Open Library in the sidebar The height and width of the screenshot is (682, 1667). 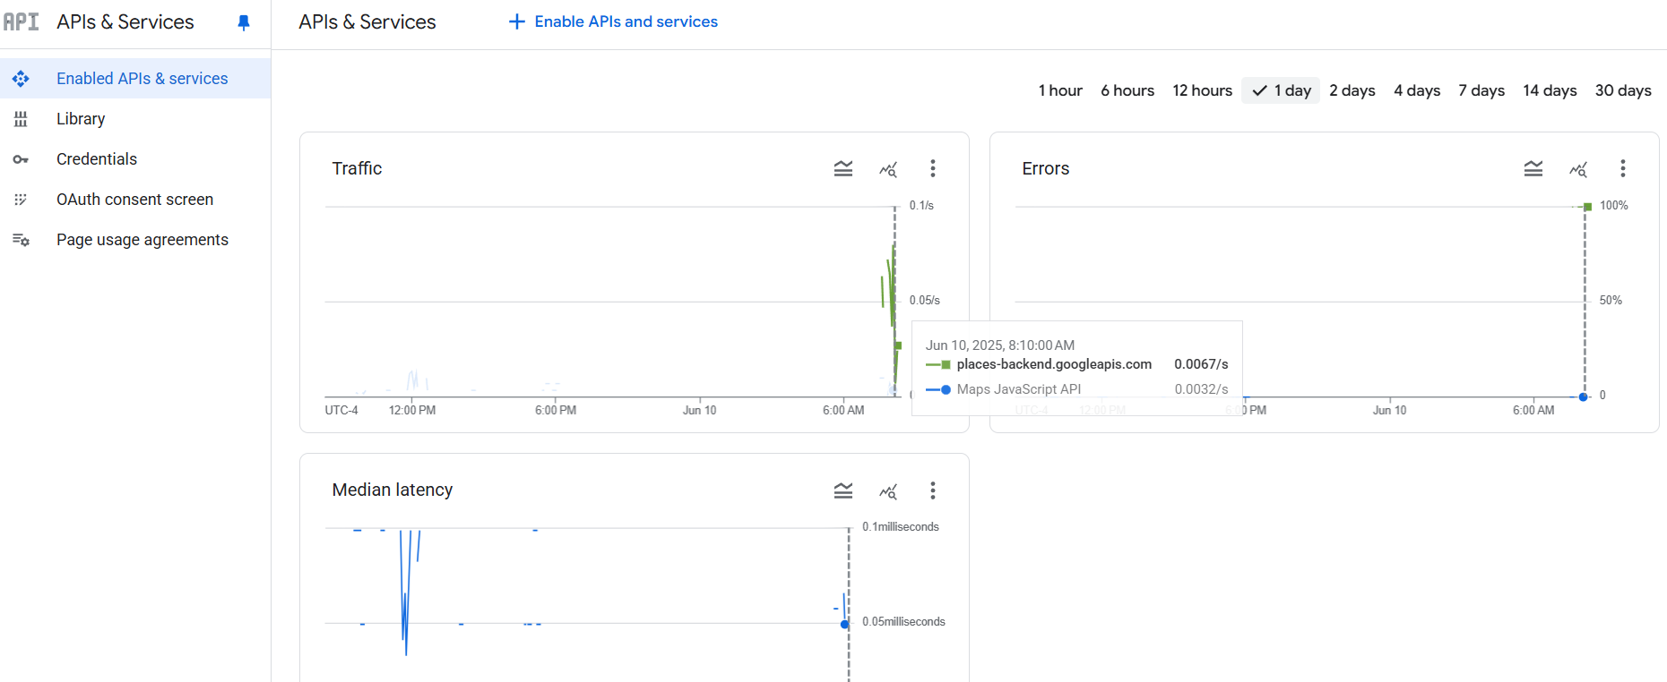point(81,119)
